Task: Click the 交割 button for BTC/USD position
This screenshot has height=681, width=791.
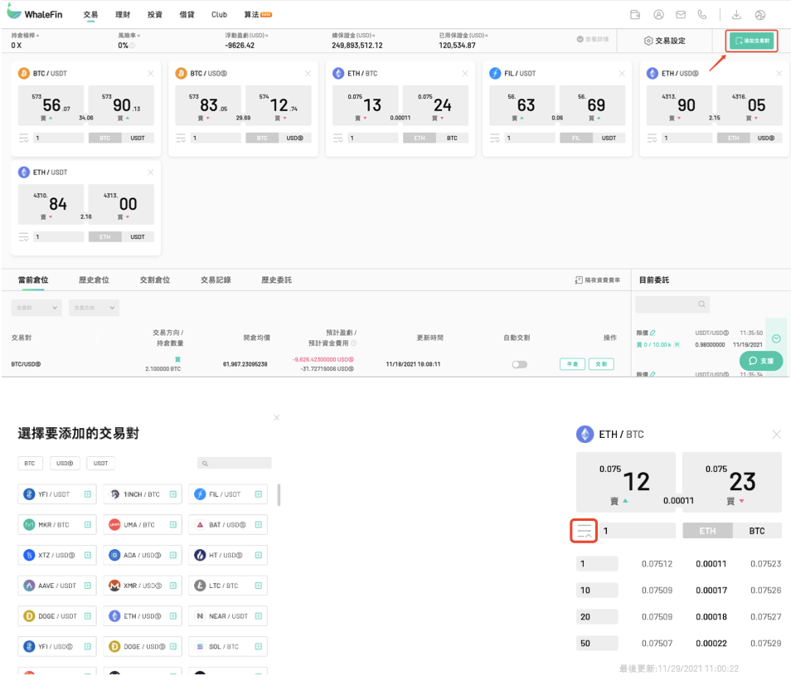Action: click(x=601, y=364)
